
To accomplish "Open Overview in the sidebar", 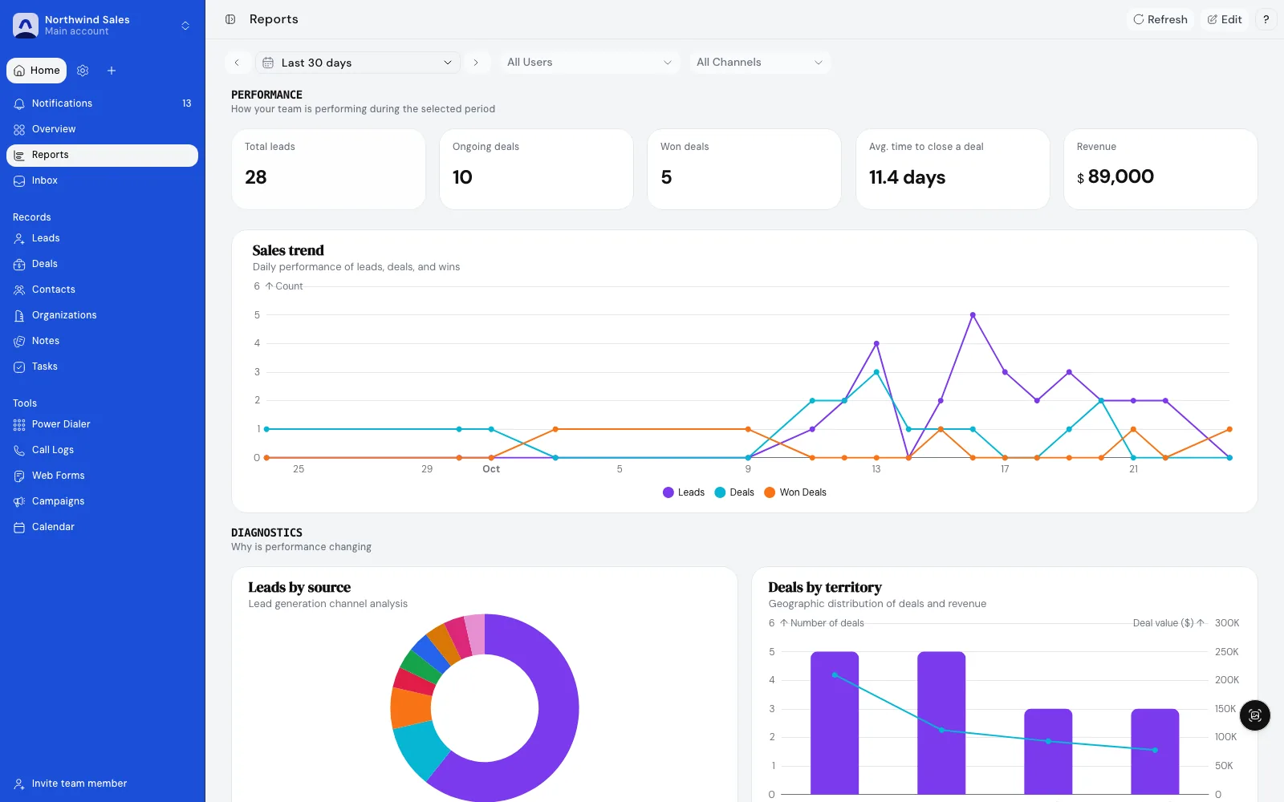I will point(102,129).
